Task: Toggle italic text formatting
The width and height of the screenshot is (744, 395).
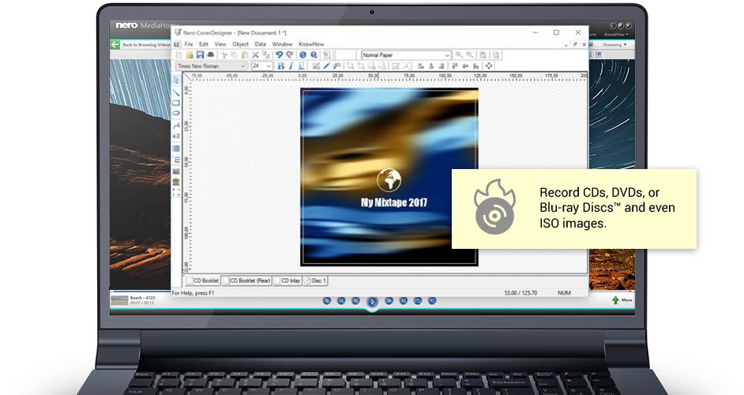Action: point(291,66)
